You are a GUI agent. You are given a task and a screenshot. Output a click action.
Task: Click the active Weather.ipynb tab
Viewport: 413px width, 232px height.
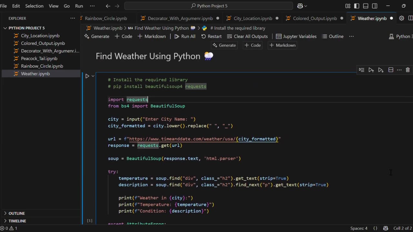pos(372,18)
